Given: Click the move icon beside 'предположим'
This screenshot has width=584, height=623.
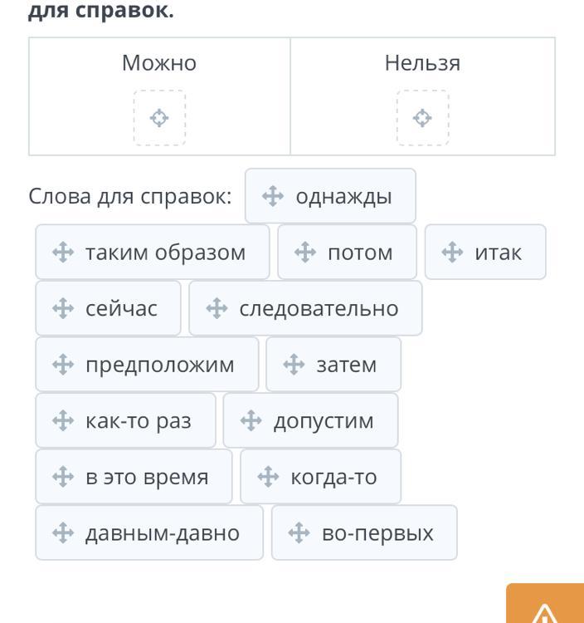Looking at the screenshot, I should (x=63, y=365).
